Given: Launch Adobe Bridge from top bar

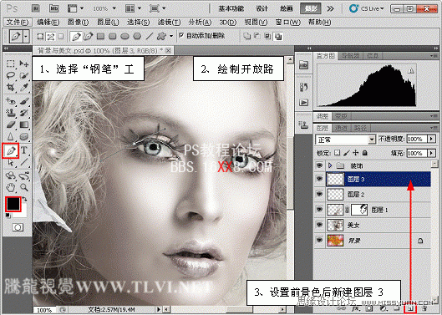Looking at the screenshot, I should pos(36,8).
